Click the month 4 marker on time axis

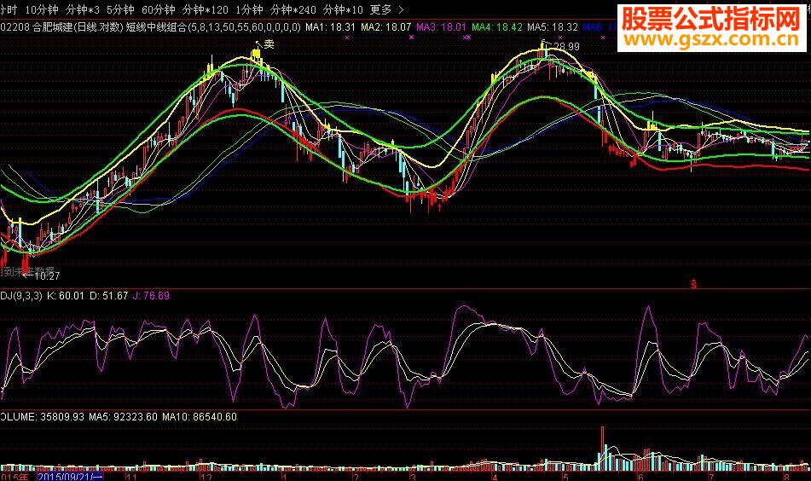(x=495, y=477)
